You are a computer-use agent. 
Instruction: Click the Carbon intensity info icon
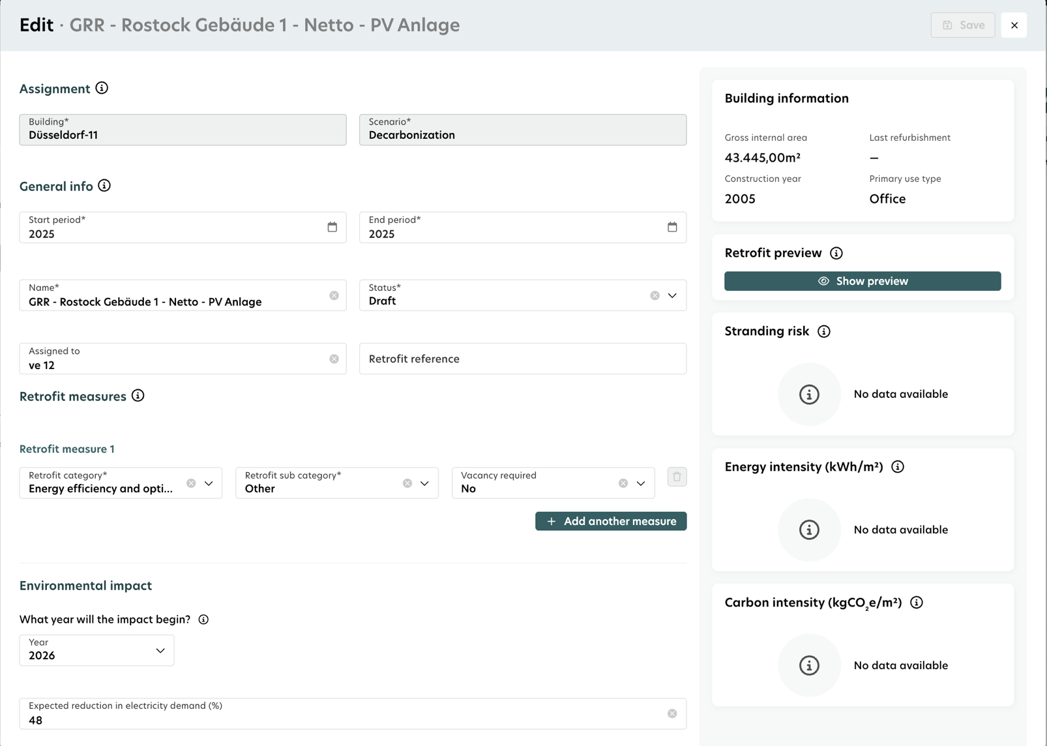pyautogui.click(x=917, y=603)
